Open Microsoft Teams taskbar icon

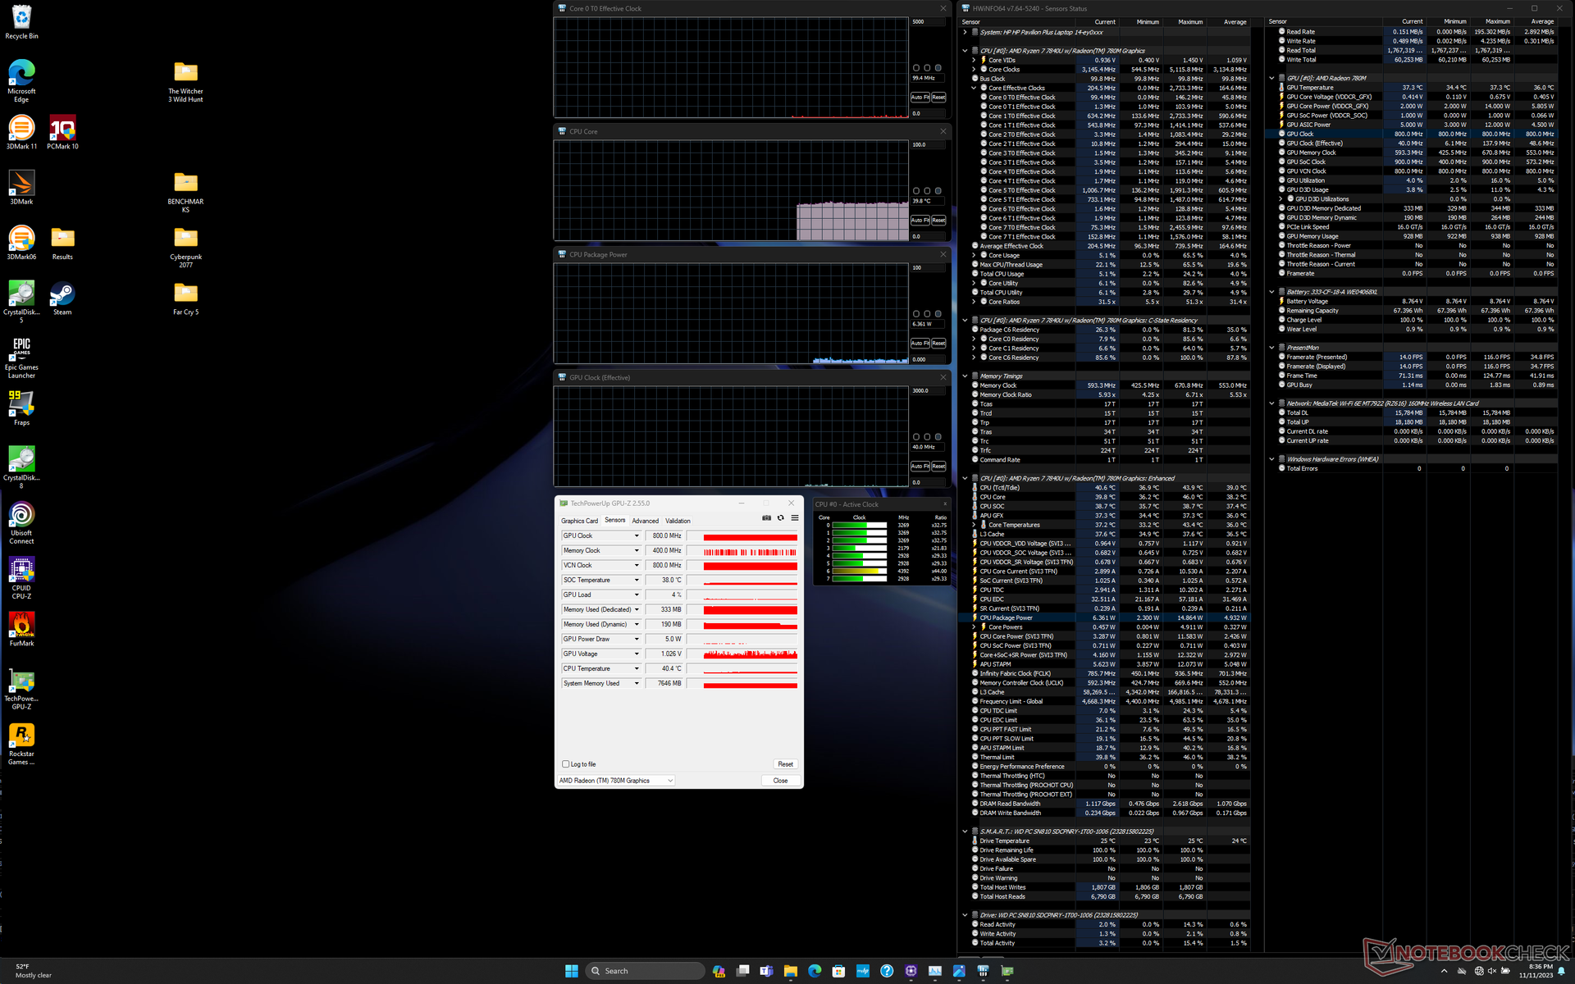pos(766,971)
